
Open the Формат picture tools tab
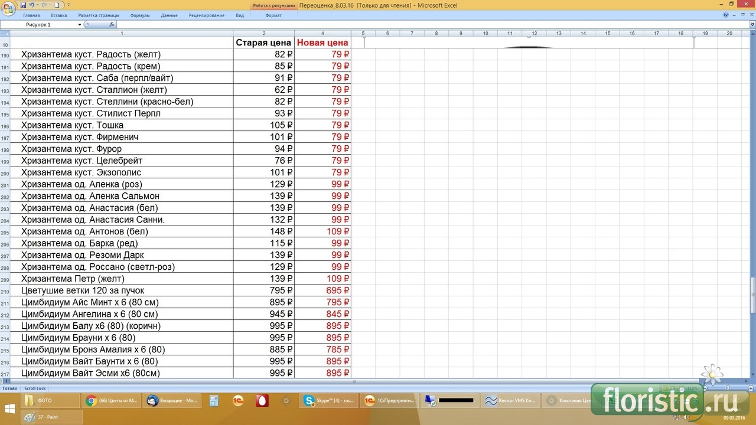coord(273,15)
